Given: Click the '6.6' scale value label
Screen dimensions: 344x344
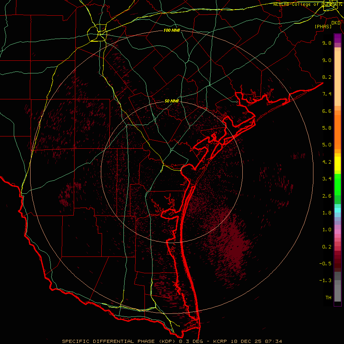Looking at the screenshot, I should tap(327, 111).
